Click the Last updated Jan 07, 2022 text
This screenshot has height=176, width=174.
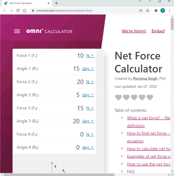pyautogui.click(x=136, y=86)
